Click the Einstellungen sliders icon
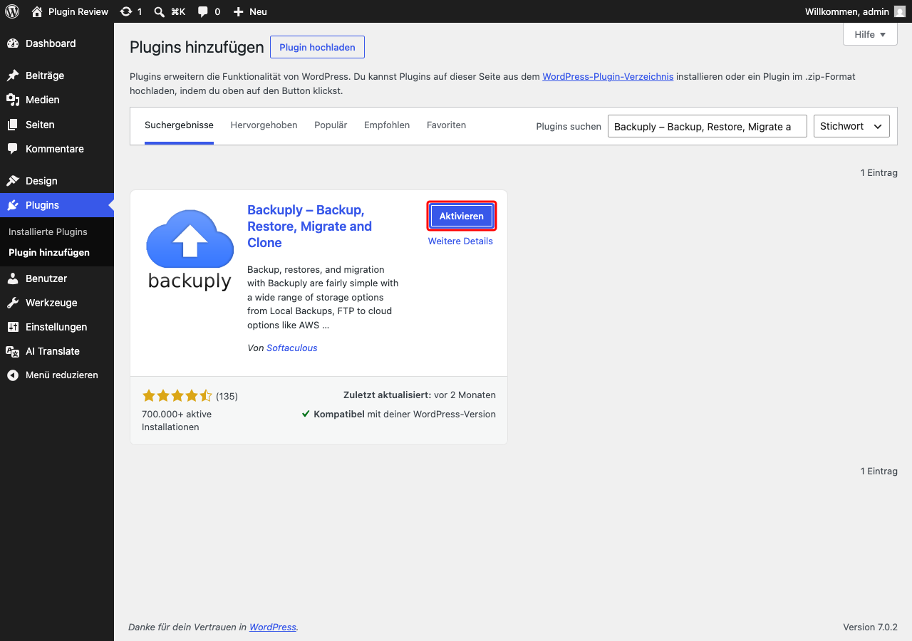This screenshot has height=641, width=912. click(x=13, y=327)
